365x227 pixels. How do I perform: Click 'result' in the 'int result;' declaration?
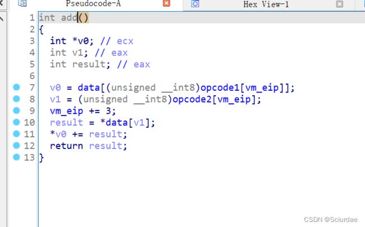click(89, 64)
